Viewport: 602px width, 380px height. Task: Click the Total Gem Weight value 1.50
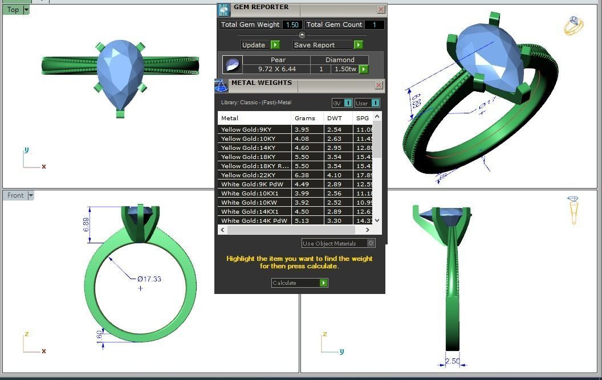tap(292, 24)
